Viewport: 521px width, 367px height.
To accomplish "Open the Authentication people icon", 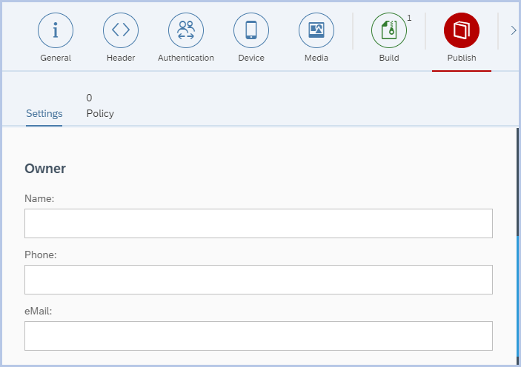I will tap(186, 30).
